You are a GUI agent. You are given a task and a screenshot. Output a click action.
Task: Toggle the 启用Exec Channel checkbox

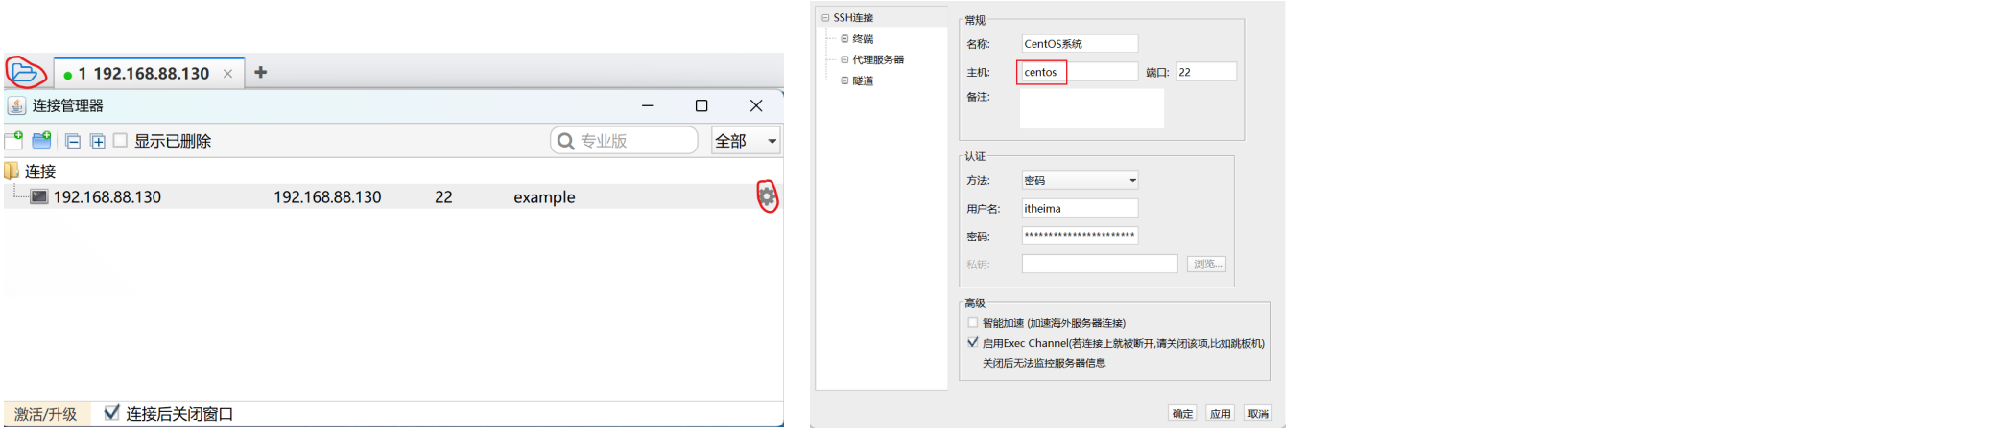(x=973, y=342)
